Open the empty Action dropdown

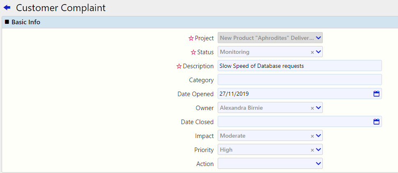pyautogui.click(x=270, y=164)
